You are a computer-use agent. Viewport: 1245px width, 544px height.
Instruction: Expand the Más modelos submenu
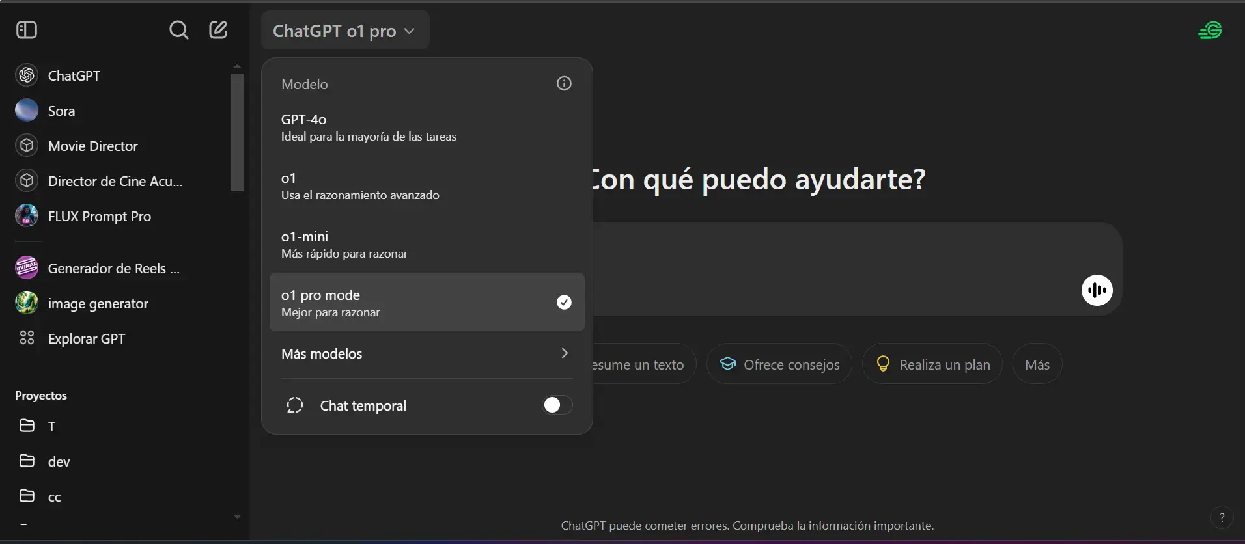click(427, 353)
